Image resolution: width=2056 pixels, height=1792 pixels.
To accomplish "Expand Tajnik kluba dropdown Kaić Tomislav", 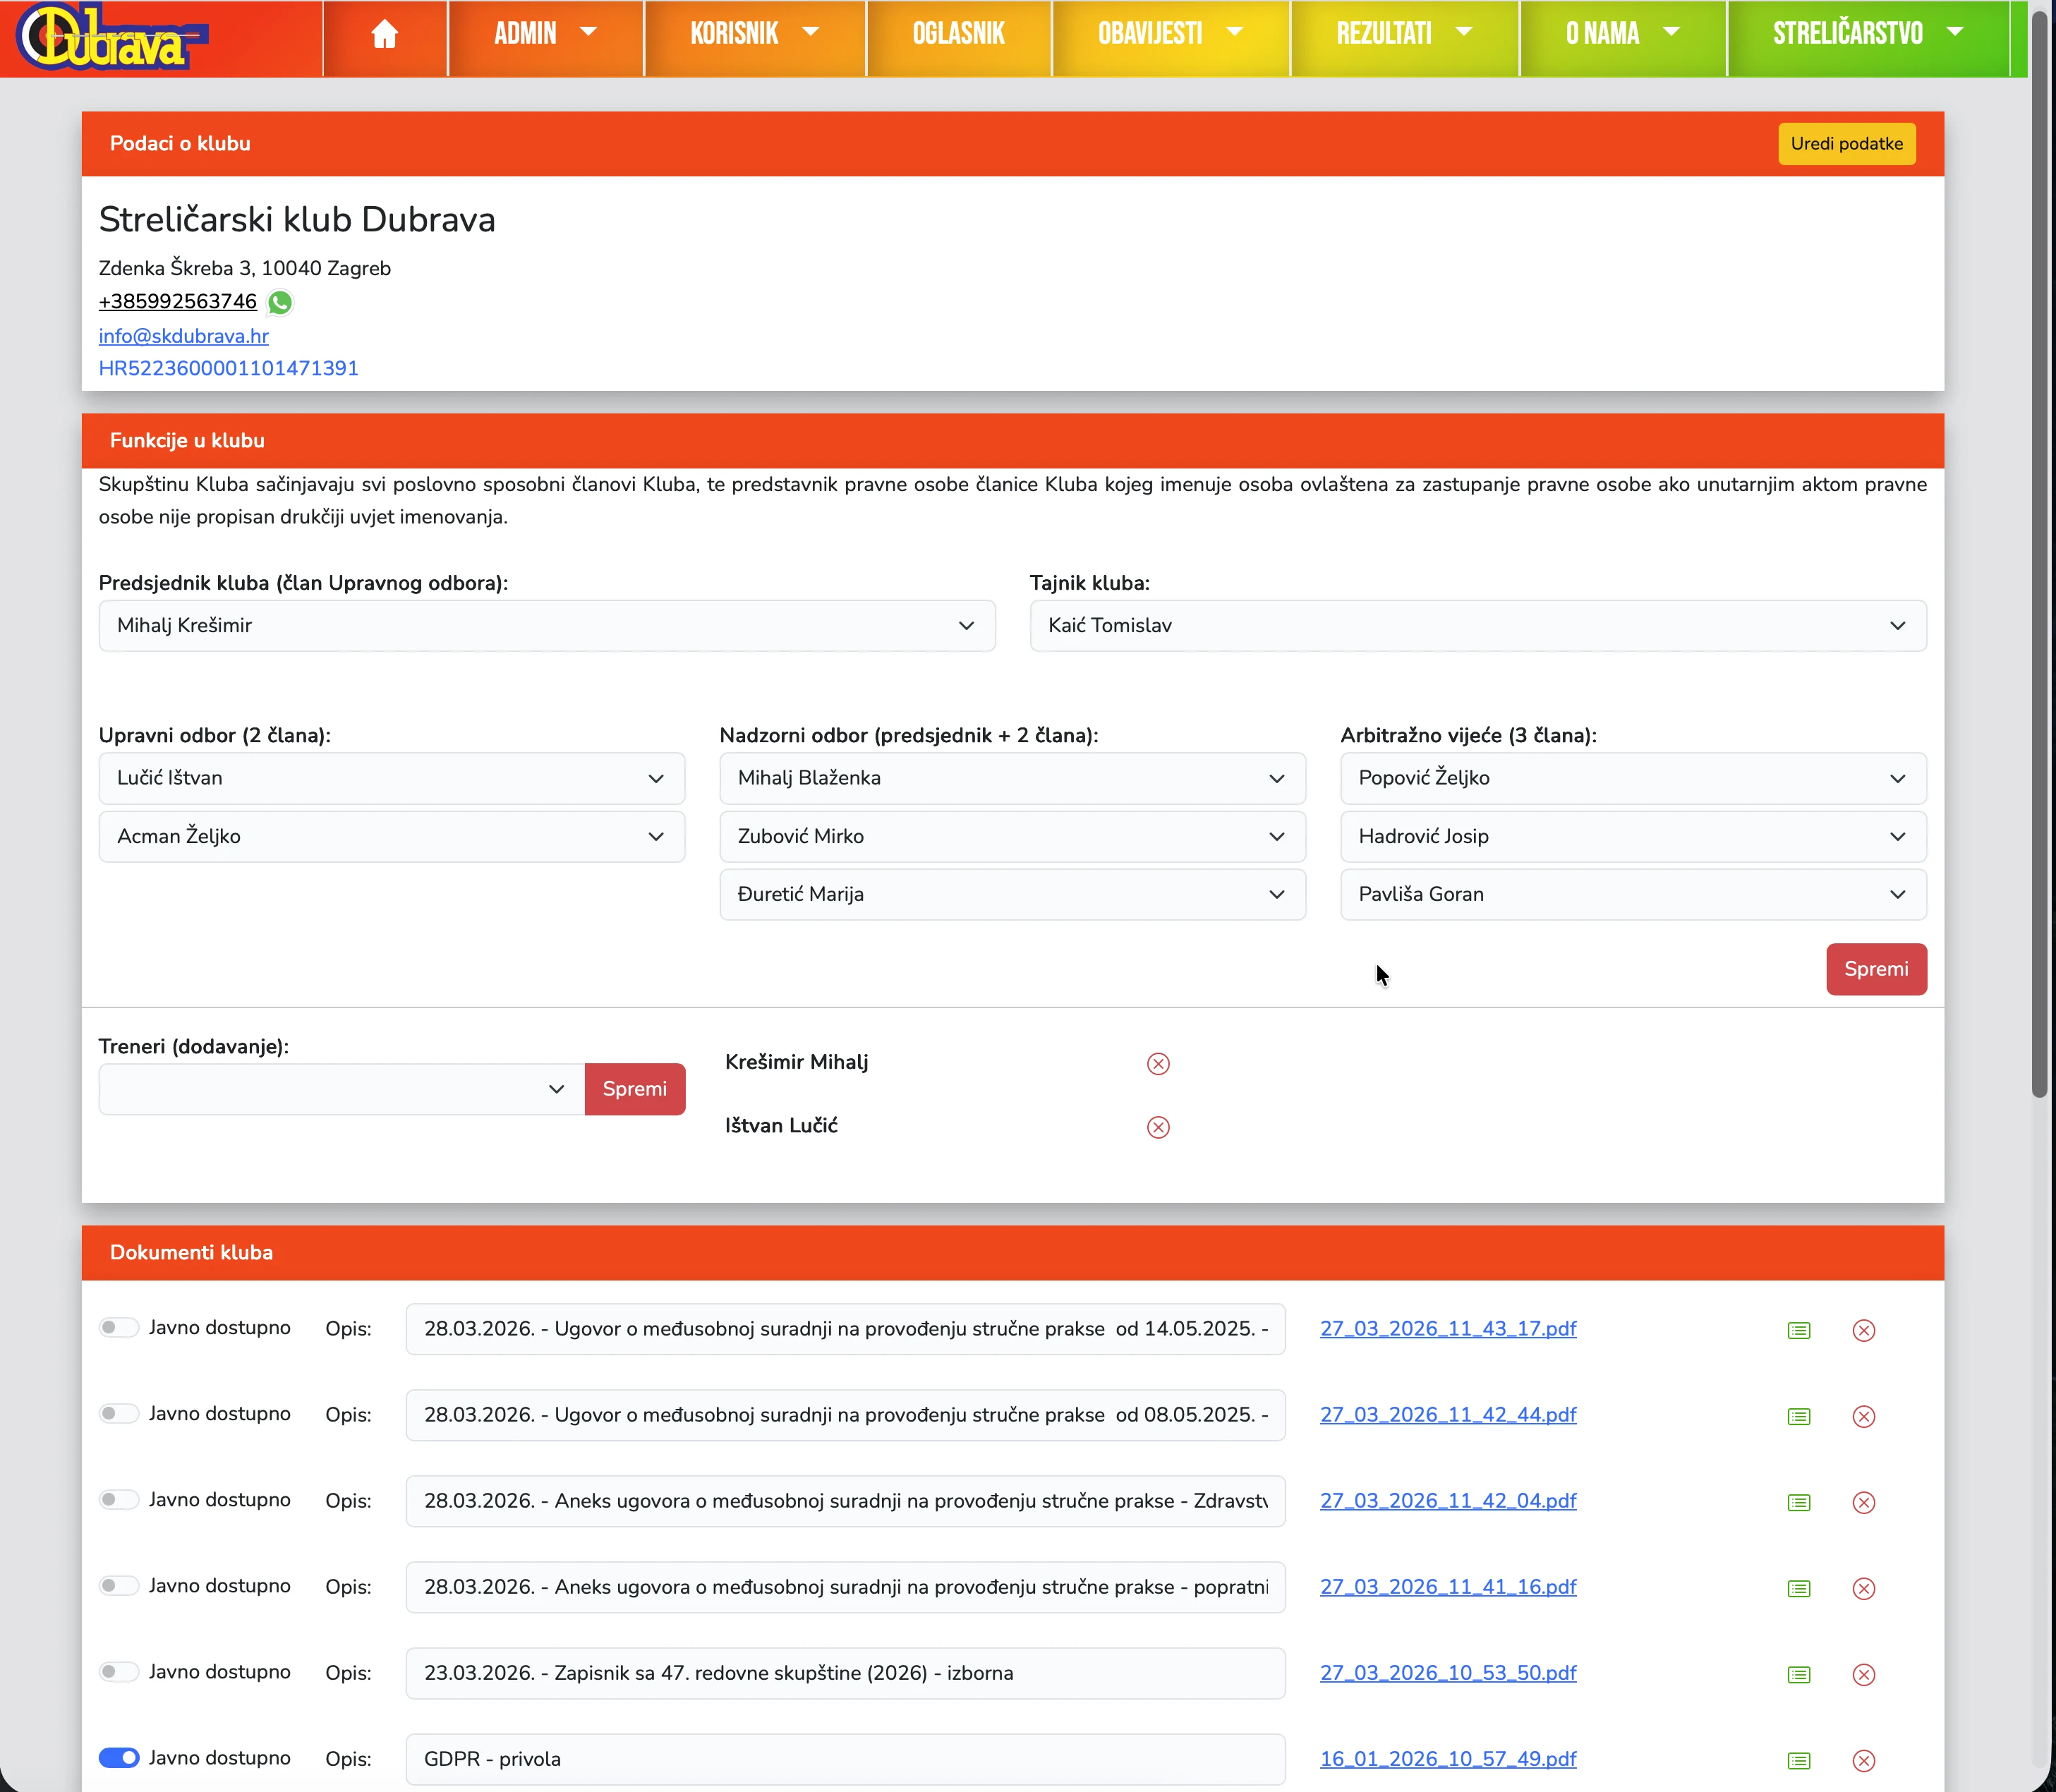I will (1477, 626).
